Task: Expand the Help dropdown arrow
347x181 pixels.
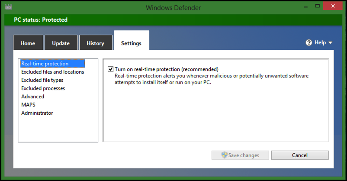Action: tap(331, 42)
